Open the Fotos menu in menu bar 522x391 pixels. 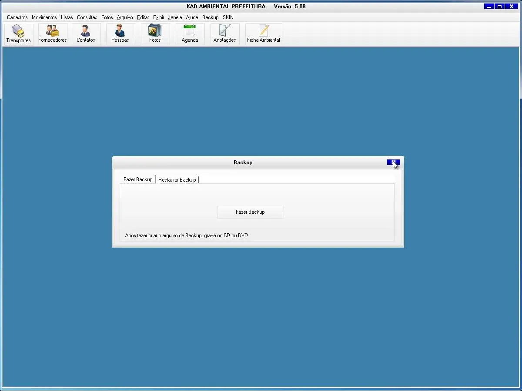tap(107, 17)
